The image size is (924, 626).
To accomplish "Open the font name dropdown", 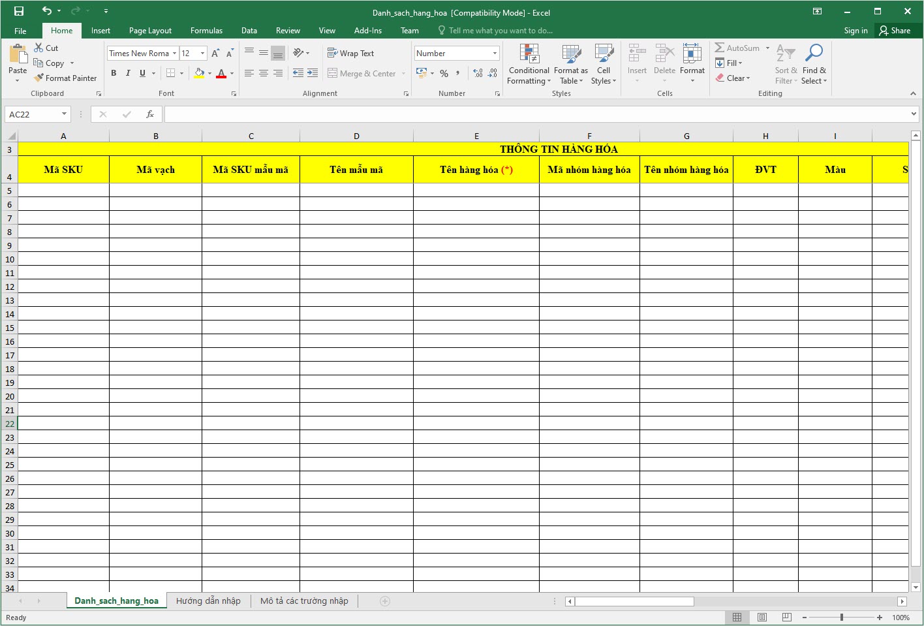I will [174, 54].
